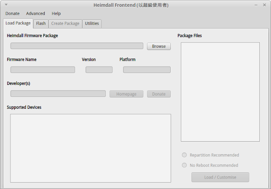Open the Help menu
This screenshot has width=271, height=189.
(56, 14)
